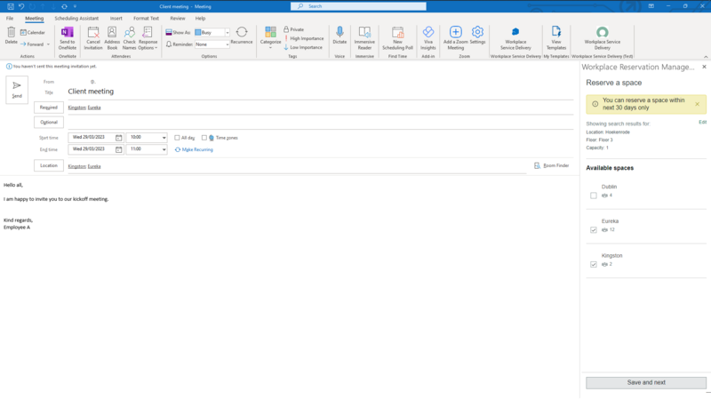The height and width of the screenshot is (400, 711).
Task: Open the Format Text tab
Action: pyautogui.click(x=146, y=18)
